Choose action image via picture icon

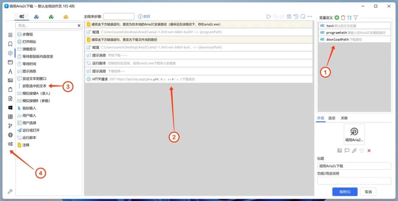(x=339, y=150)
